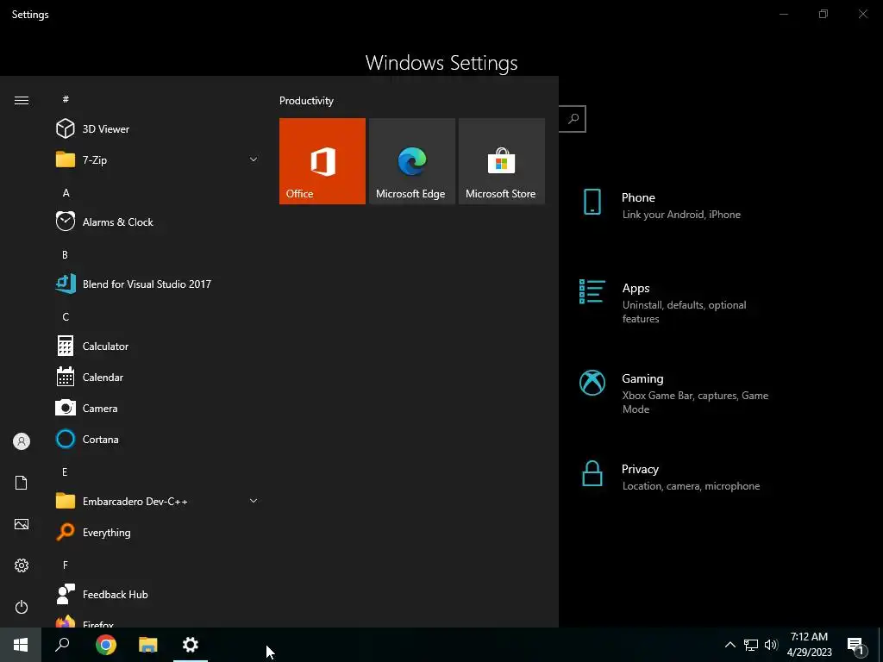Open the Embarcadero Dev-C++ folder
Image resolution: width=883 pixels, height=662 pixels.
click(158, 501)
